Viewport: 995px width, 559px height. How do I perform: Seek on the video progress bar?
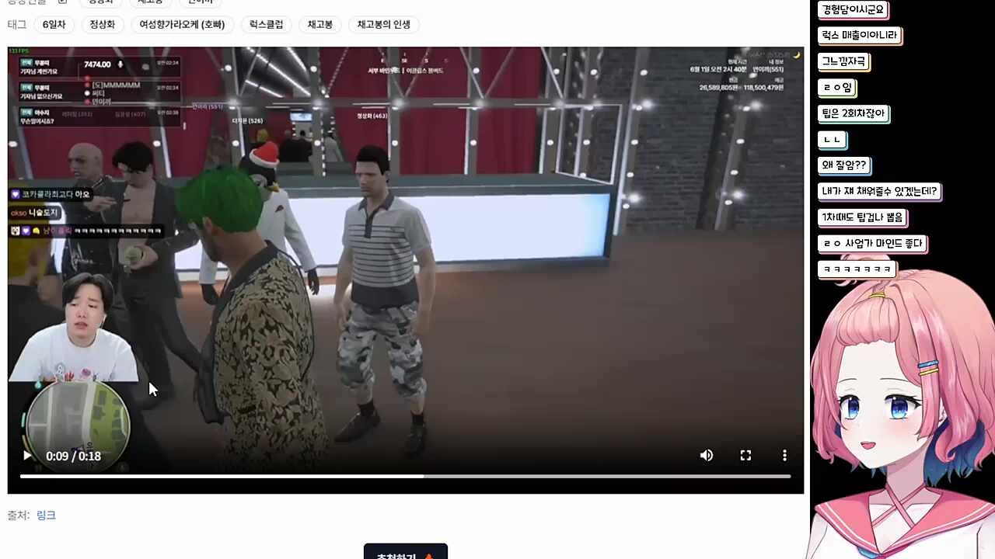(405, 476)
